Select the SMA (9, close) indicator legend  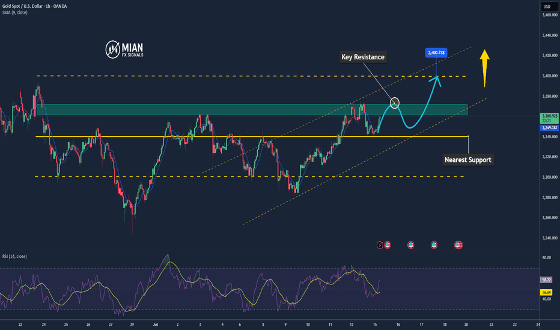coord(14,13)
